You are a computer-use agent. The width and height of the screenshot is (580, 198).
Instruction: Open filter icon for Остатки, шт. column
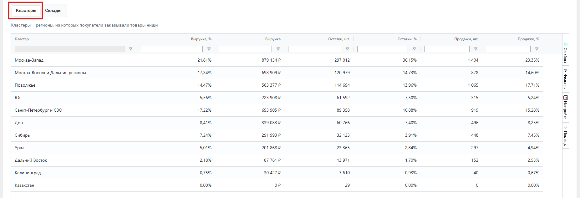[347, 49]
